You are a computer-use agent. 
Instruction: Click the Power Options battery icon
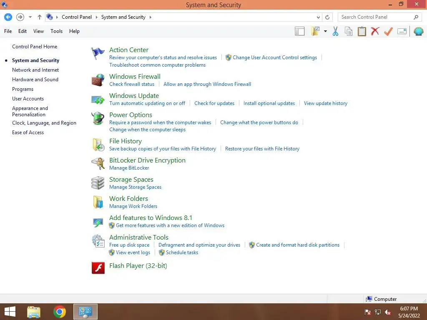pos(98,118)
